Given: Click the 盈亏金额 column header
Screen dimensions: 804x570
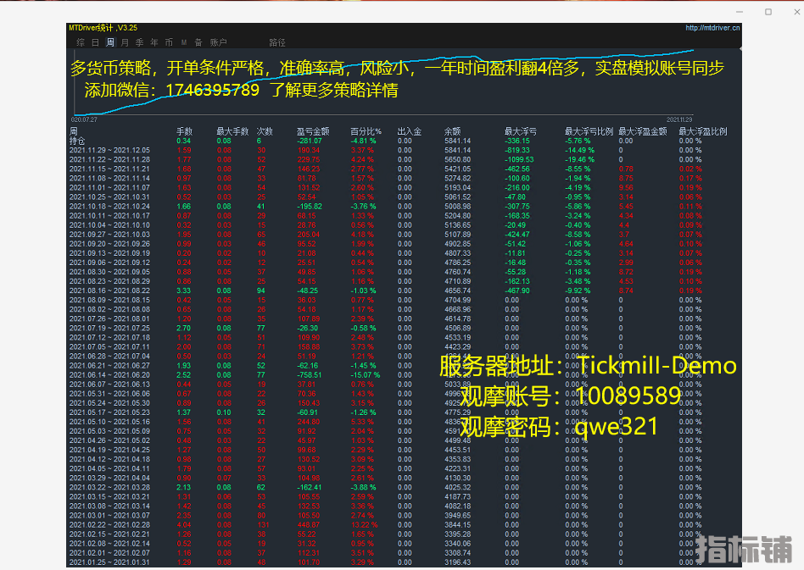Looking at the screenshot, I should tap(312, 131).
